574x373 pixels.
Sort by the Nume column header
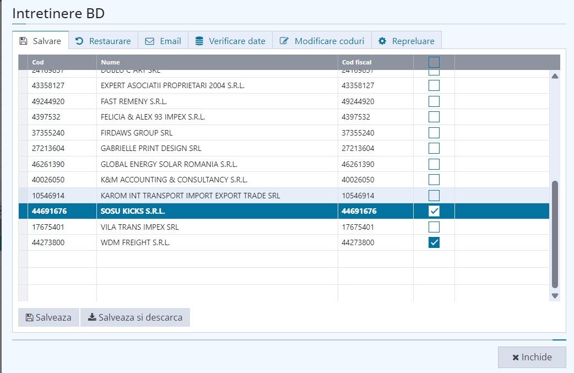217,62
